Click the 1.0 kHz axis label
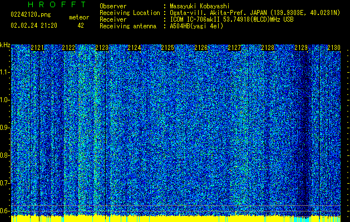350x222 pixels. coord(4,100)
